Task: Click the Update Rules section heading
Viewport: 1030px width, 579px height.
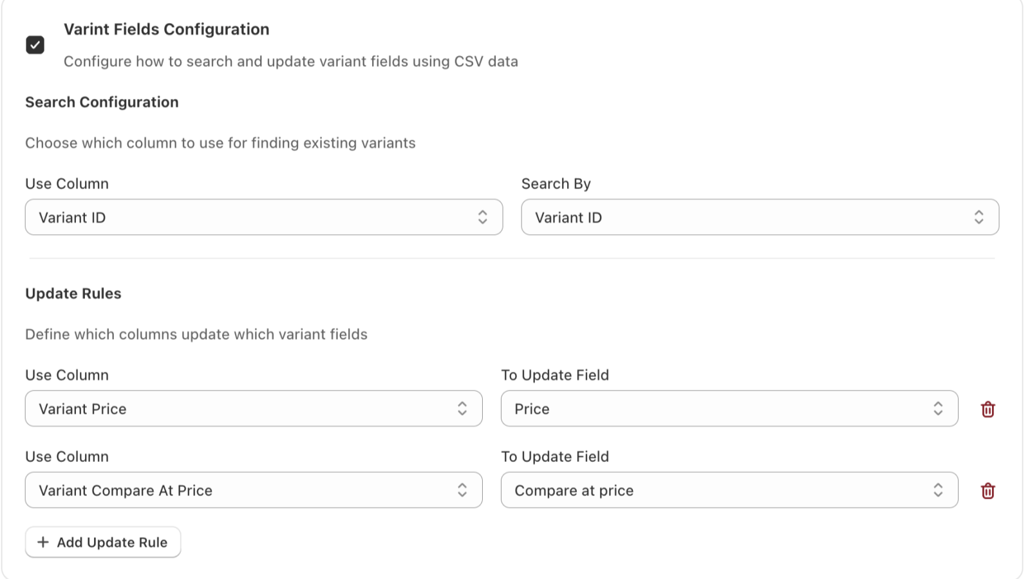Action: 73,293
